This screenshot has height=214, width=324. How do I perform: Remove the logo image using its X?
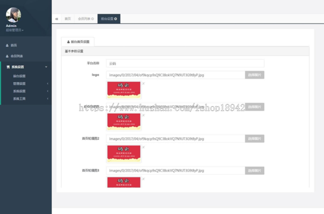(143, 83)
